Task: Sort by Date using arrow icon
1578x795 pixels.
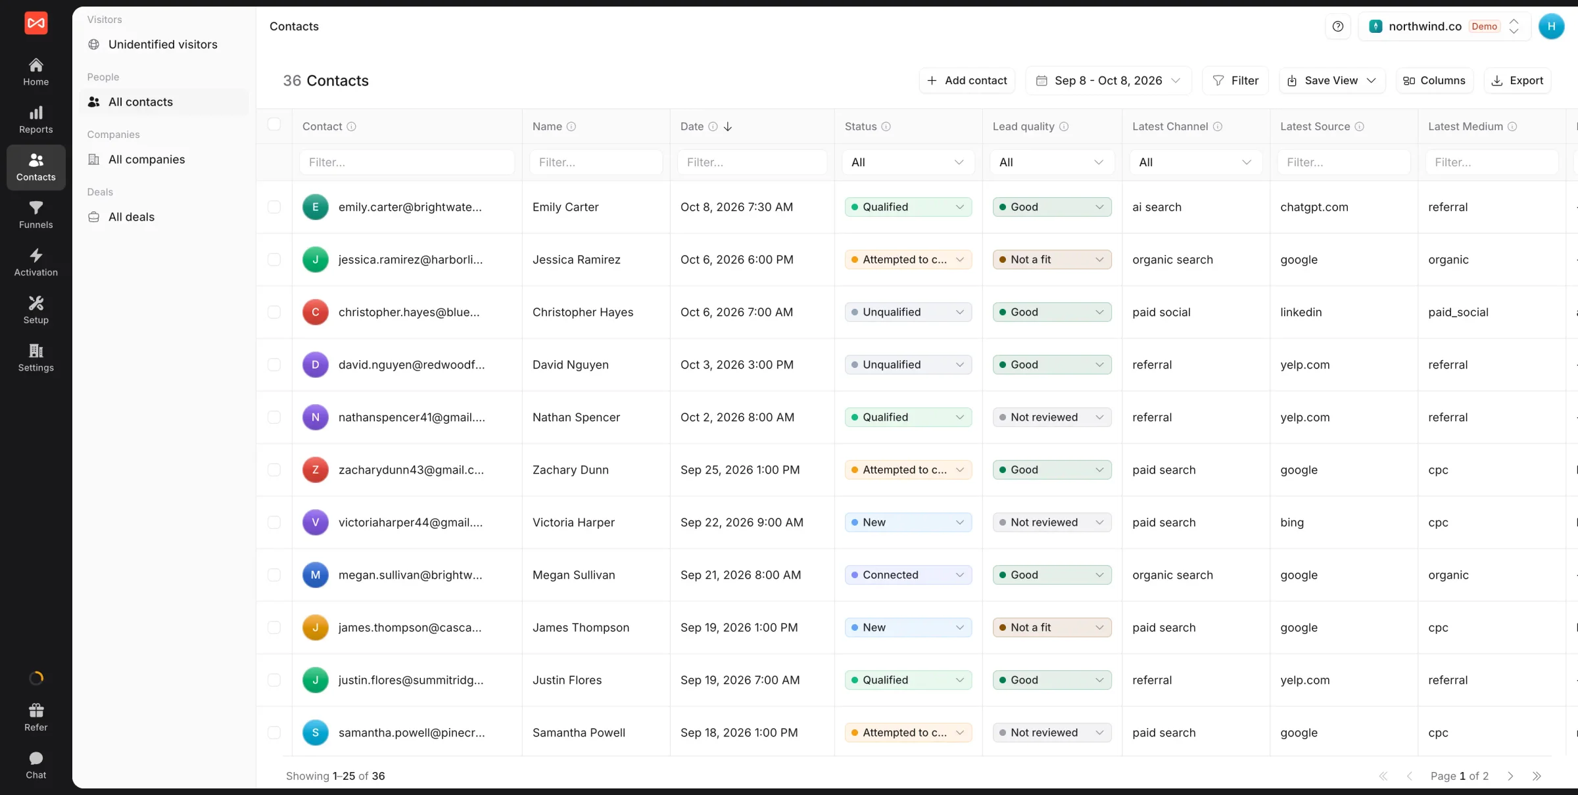Action: click(727, 126)
